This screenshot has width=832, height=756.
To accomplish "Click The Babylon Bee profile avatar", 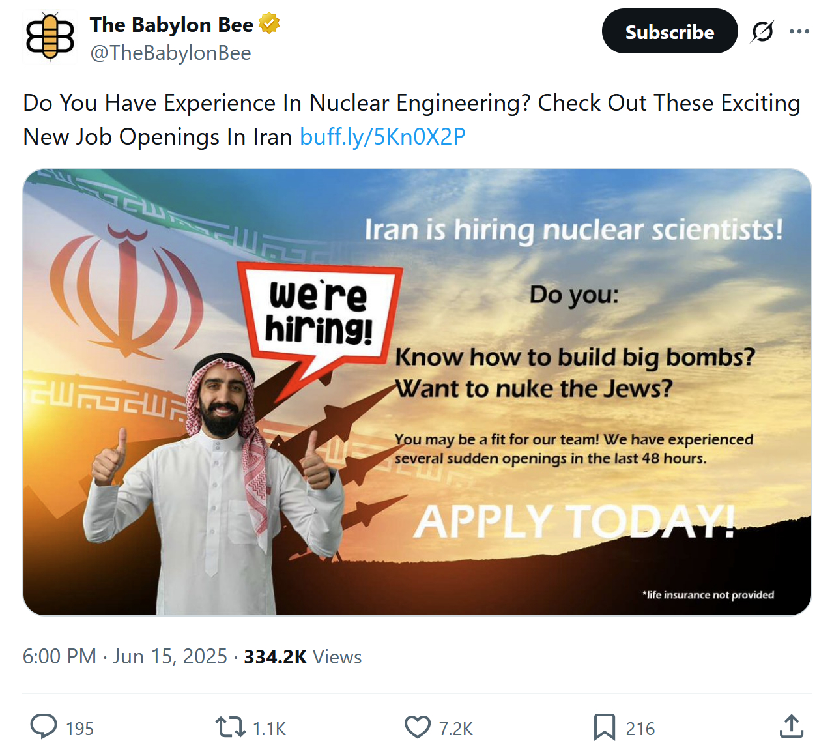I will [x=50, y=38].
